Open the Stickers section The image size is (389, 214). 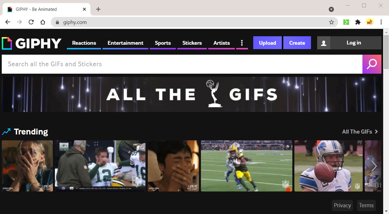(x=192, y=43)
